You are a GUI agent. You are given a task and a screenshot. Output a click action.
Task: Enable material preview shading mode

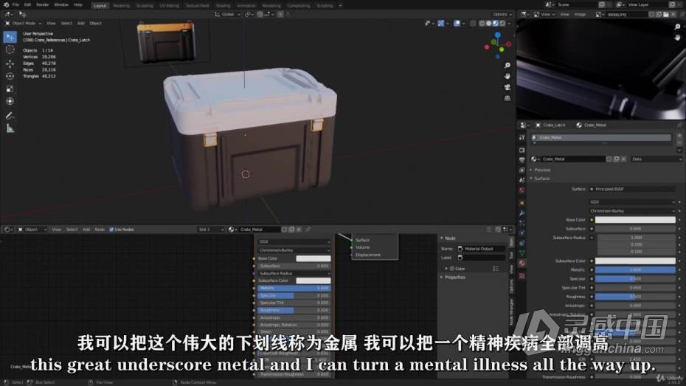click(496, 23)
